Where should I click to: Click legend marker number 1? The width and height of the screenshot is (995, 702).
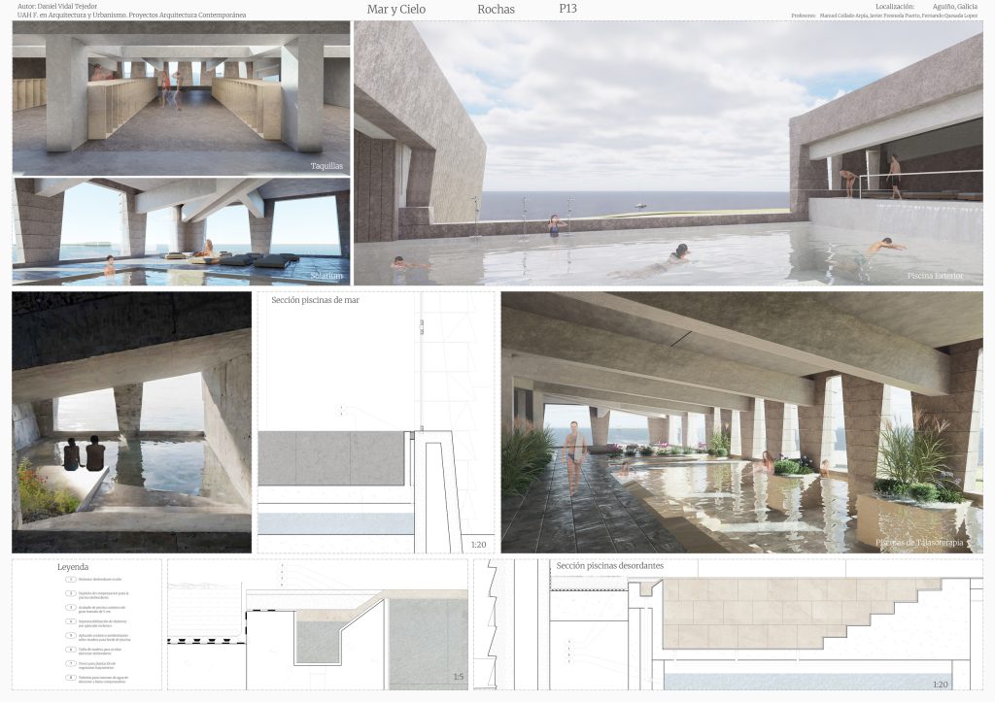pyautogui.click(x=70, y=579)
